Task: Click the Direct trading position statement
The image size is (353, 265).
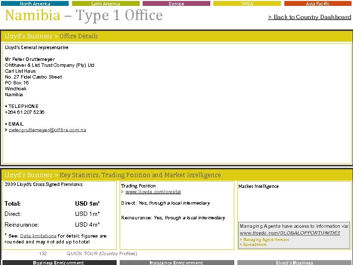Action: [x=166, y=203]
